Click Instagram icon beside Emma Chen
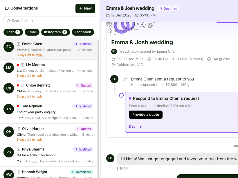238x178 pixels. [19, 44]
